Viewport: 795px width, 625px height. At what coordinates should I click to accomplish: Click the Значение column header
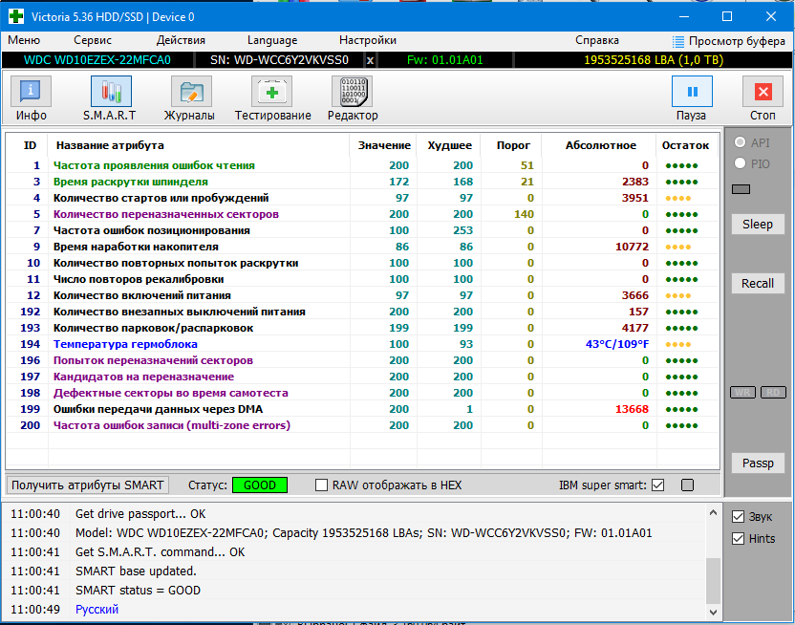click(x=384, y=145)
